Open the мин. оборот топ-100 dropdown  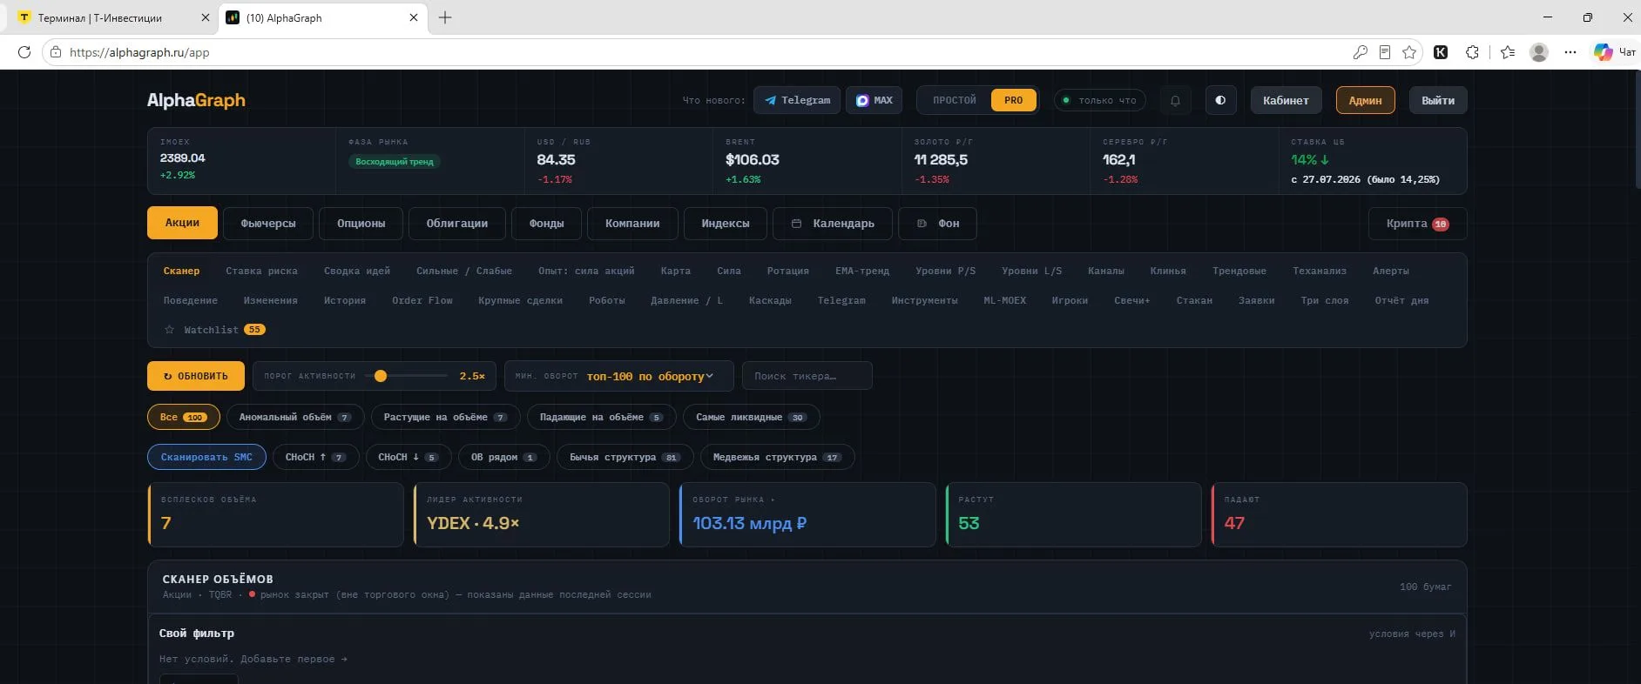[x=619, y=376]
